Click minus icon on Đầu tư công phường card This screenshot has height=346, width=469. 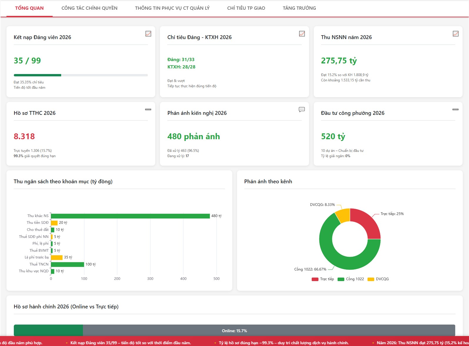pos(455,109)
